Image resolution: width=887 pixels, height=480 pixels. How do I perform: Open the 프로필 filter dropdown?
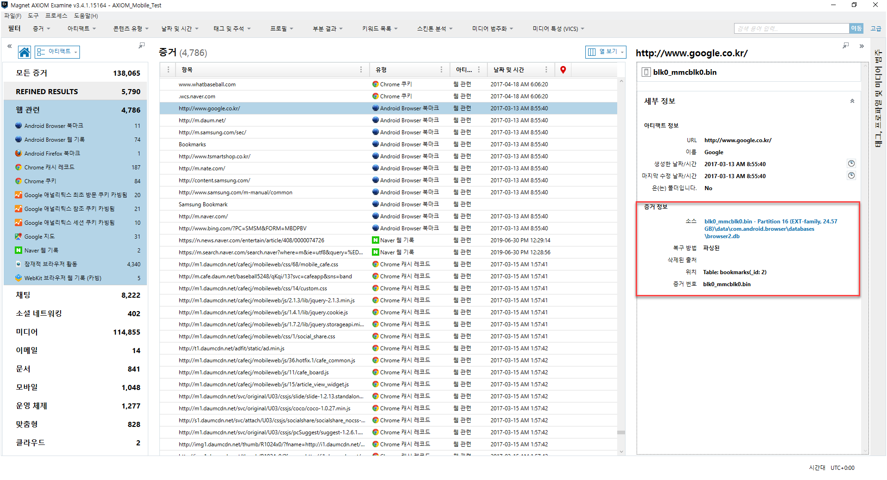pyautogui.click(x=282, y=29)
